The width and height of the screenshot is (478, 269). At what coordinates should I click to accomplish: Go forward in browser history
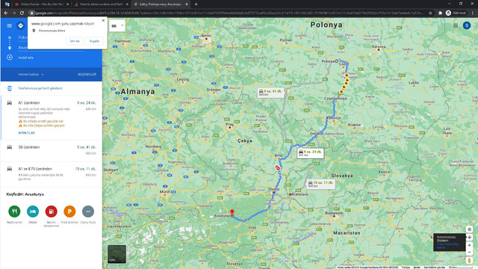click(x=14, y=13)
